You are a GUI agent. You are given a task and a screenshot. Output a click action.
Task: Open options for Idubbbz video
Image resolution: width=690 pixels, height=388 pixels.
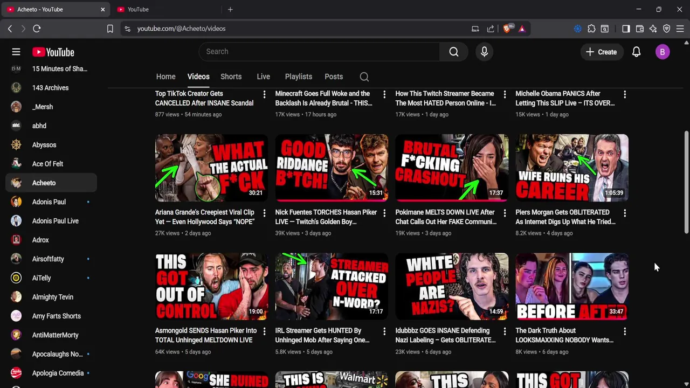tap(505, 331)
